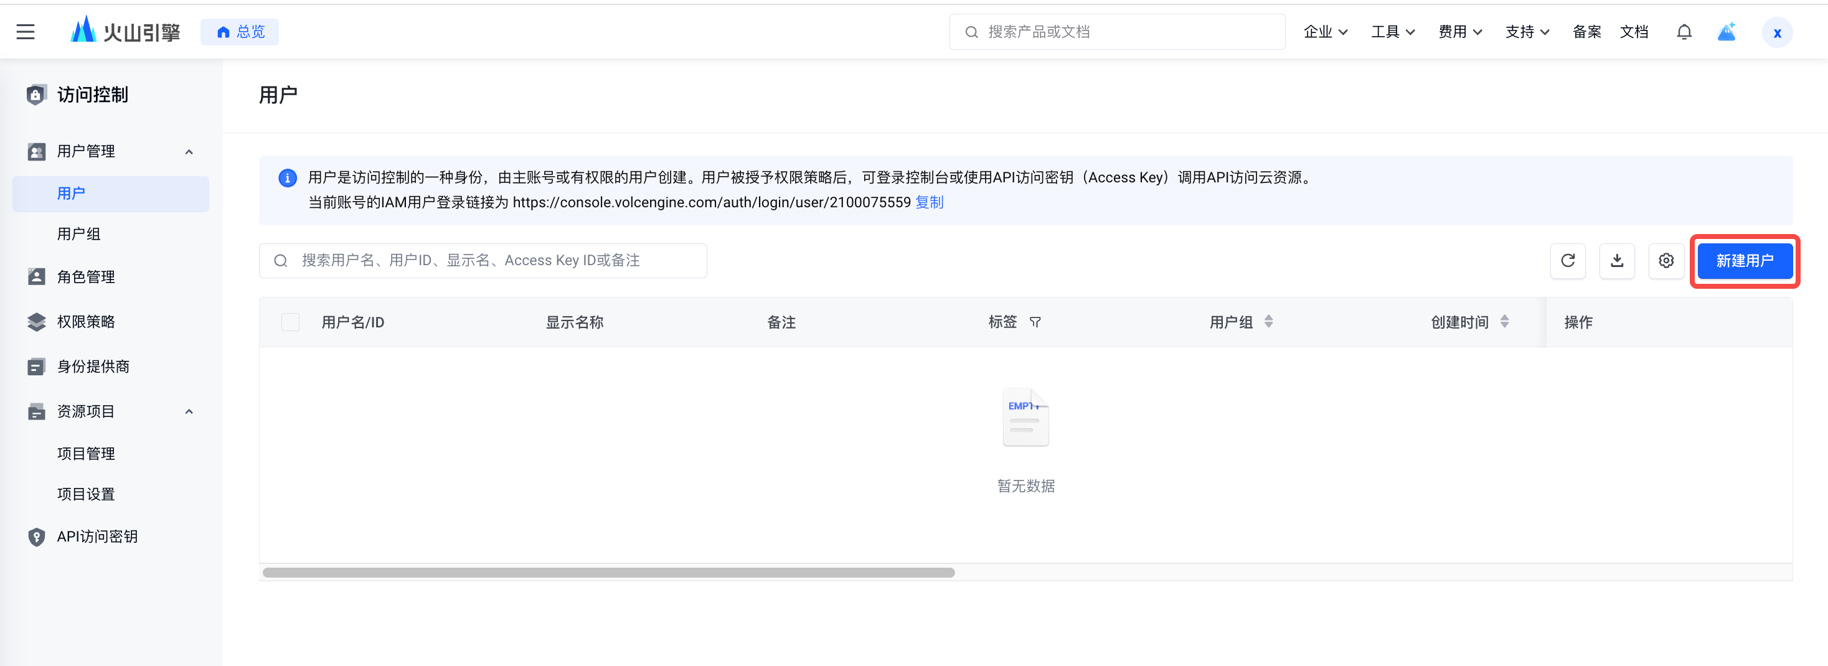Expand the 费用 dropdown menu
This screenshot has width=1828, height=666.
1459,32
